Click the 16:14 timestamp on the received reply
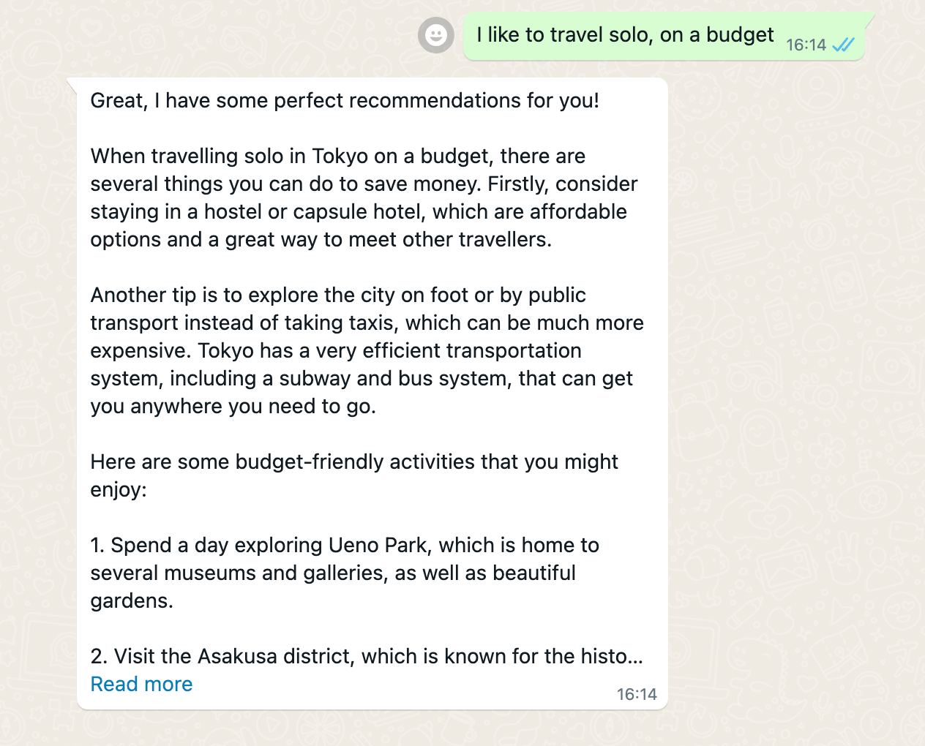Viewport: 925px width, 746px height. pos(637,694)
